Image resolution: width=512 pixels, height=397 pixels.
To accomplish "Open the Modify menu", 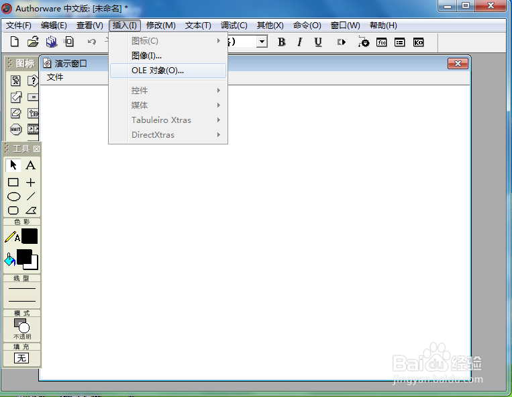I will point(160,26).
